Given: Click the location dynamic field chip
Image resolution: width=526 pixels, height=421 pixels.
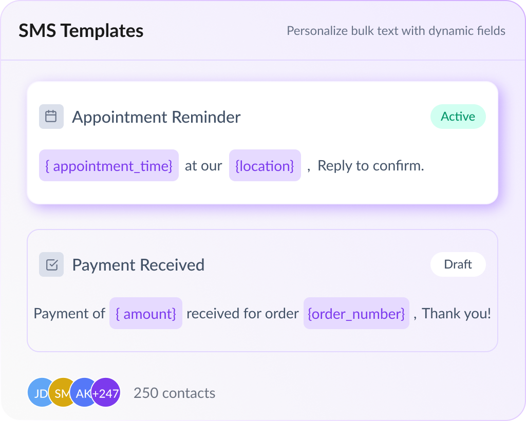Looking at the screenshot, I should pyautogui.click(x=265, y=165).
